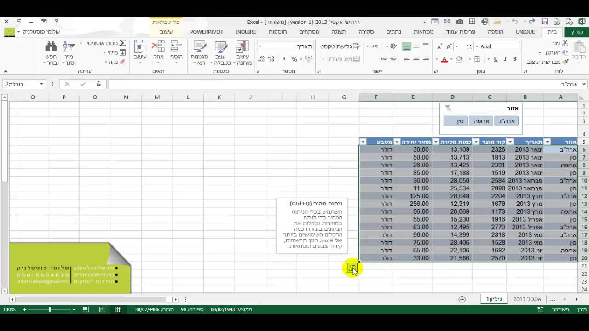The image size is (589, 331).
Task: Open the font name Arial dropdown
Action: (477, 46)
